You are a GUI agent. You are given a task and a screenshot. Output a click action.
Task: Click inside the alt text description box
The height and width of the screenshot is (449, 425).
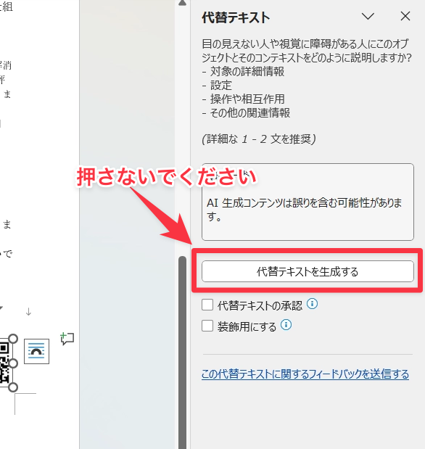pos(308,202)
